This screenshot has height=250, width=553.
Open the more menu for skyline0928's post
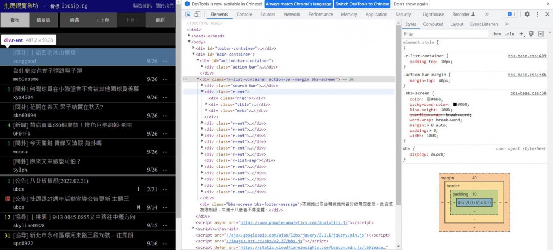coord(165,225)
